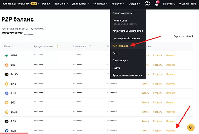Screen dimensions: 199x134
Task: Expand the Кошелек menu
Action: pyautogui.click(x=118, y=4)
